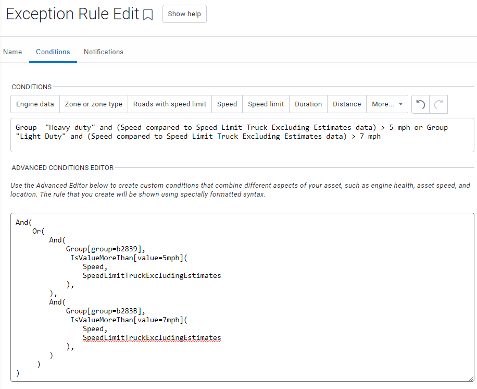Bookmark the Exception Rule Edit page
This screenshot has width=477, height=389.
[148, 15]
